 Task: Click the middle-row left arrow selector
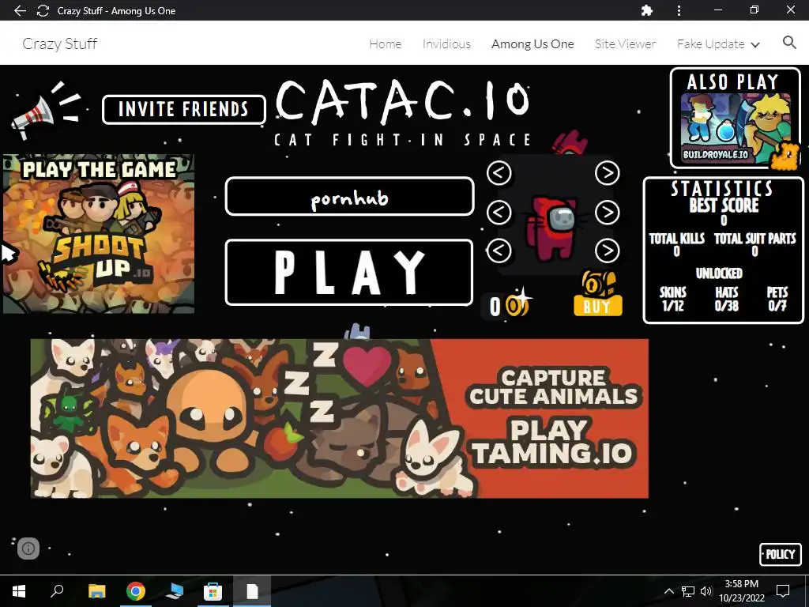pyautogui.click(x=499, y=212)
